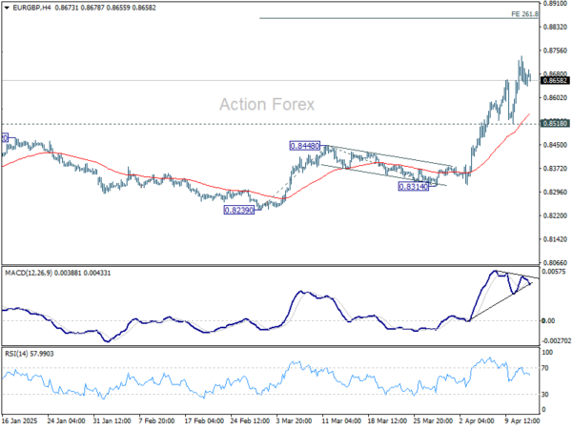Select the 0.85180 dotted level price tag

(x=555, y=123)
